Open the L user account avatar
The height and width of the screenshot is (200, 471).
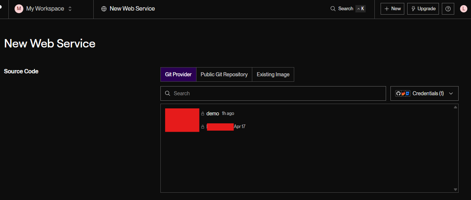[x=464, y=9]
